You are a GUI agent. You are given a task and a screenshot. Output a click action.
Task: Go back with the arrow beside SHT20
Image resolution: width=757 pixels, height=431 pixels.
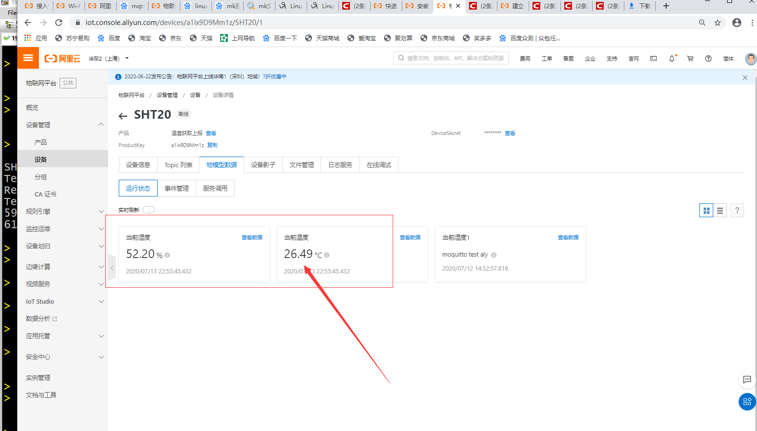pyautogui.click(x=123, y=116)
